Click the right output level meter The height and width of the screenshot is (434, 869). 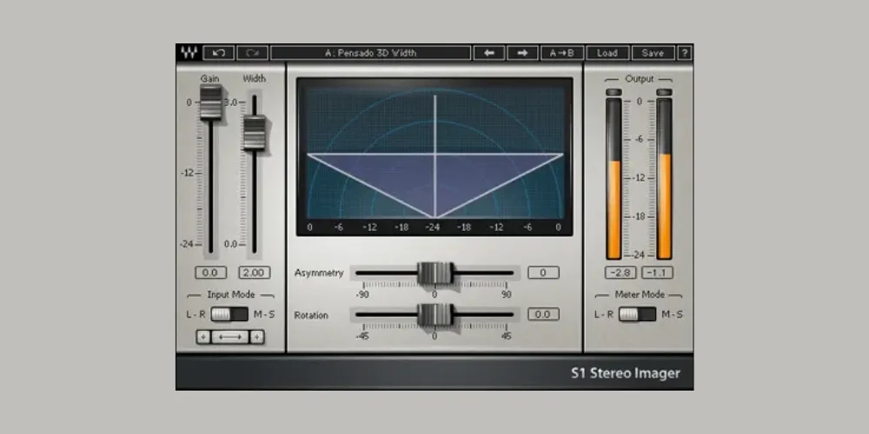click(664, 179)
